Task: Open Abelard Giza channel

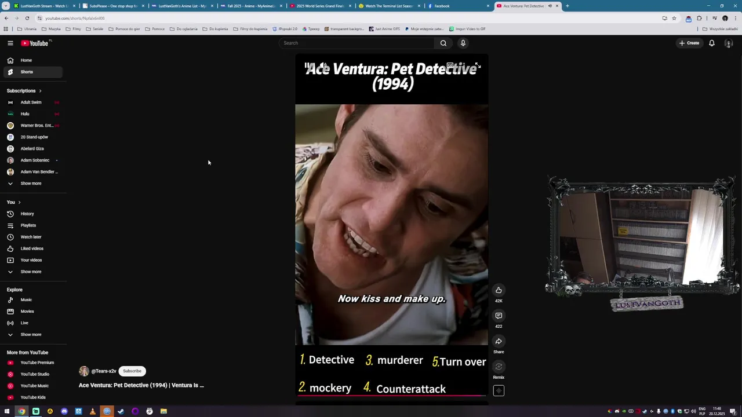Action: tap(32, 149)
